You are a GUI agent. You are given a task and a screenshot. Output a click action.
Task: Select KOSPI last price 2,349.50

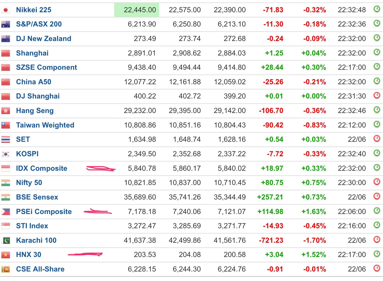[x=142, y=154]
